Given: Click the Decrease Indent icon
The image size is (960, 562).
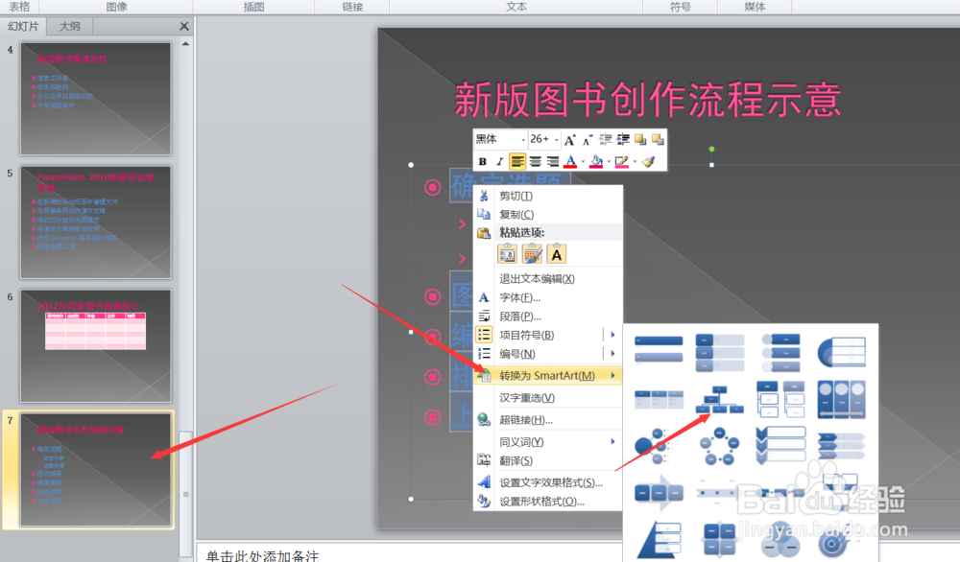Looking at the screenshot, I should 605,139.
